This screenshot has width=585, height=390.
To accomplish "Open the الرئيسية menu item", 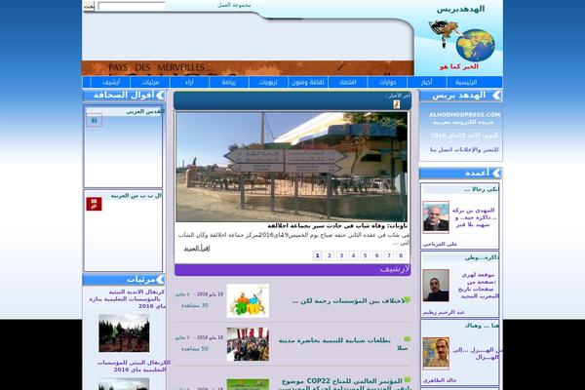I will pos(466,82).
